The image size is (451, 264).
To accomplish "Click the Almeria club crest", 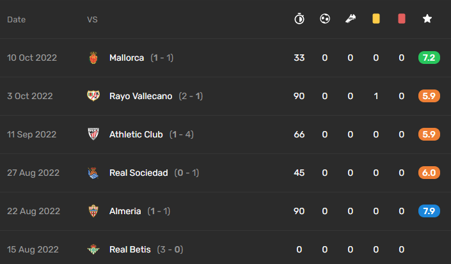I will [x=93, y=211].
